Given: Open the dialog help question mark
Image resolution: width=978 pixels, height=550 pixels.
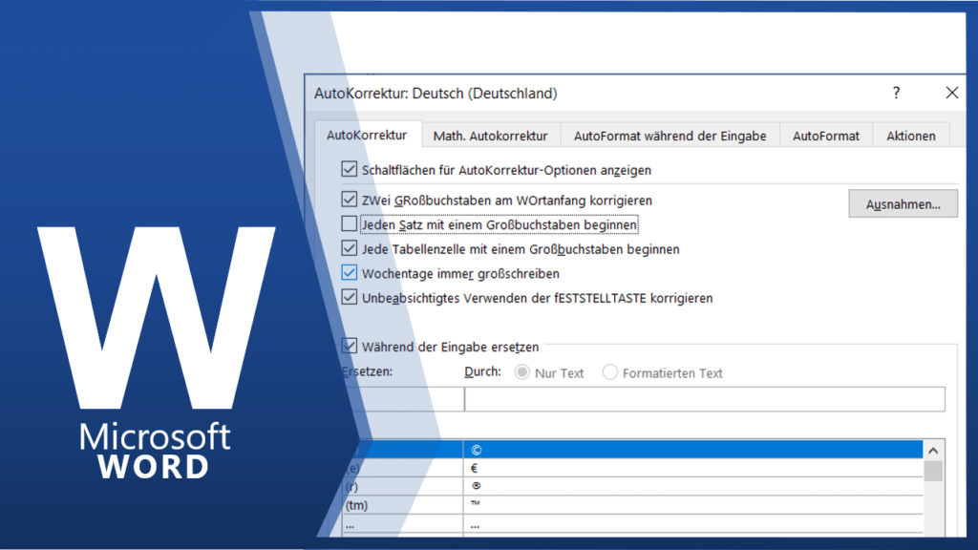Looking at the screenshot, I should (896, 93).
